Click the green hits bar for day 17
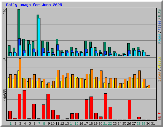This screenshot has height=127, width=163. 86,45
